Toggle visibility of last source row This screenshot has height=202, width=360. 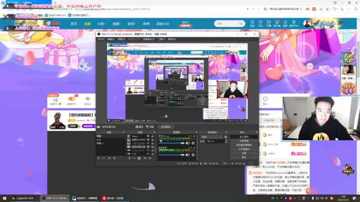pos(148,154)
